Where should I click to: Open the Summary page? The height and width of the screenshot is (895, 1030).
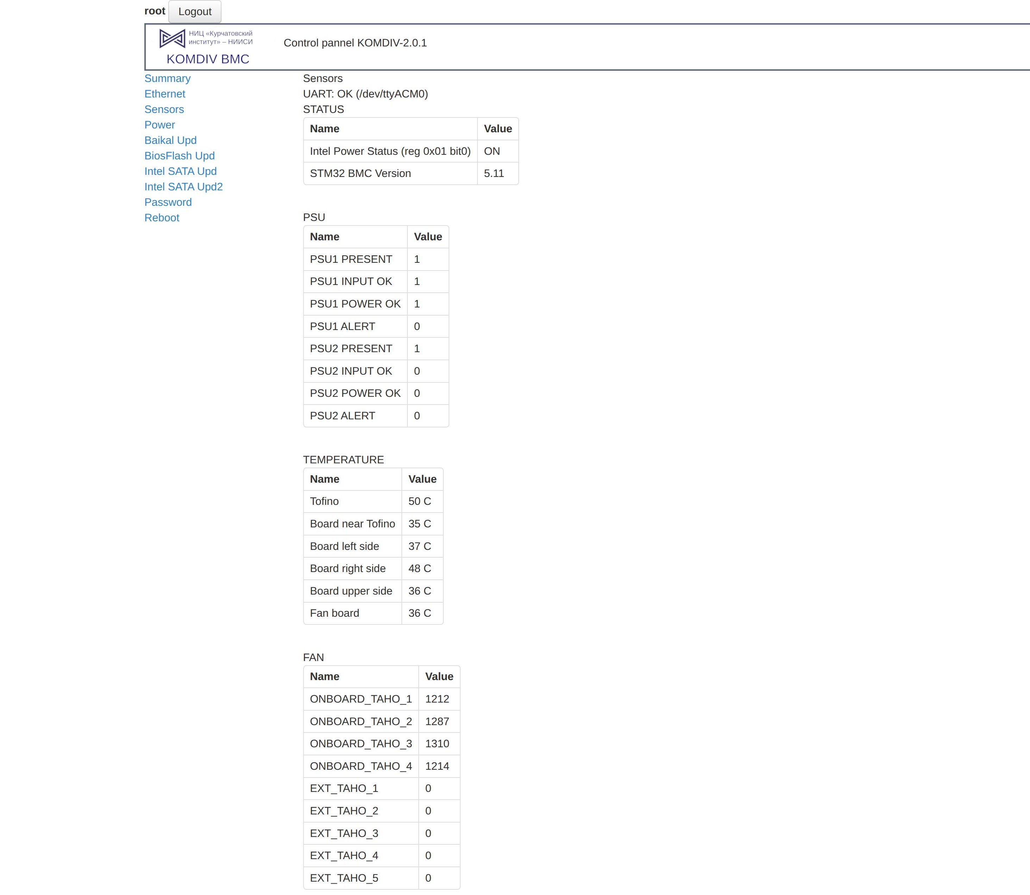[x=168, y=78]
